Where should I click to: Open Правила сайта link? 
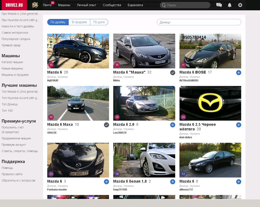point(12,174)
